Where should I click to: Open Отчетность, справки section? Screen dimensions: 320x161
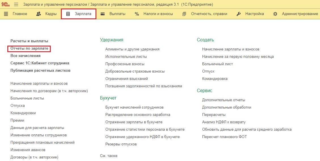click(x=209, y=14)
